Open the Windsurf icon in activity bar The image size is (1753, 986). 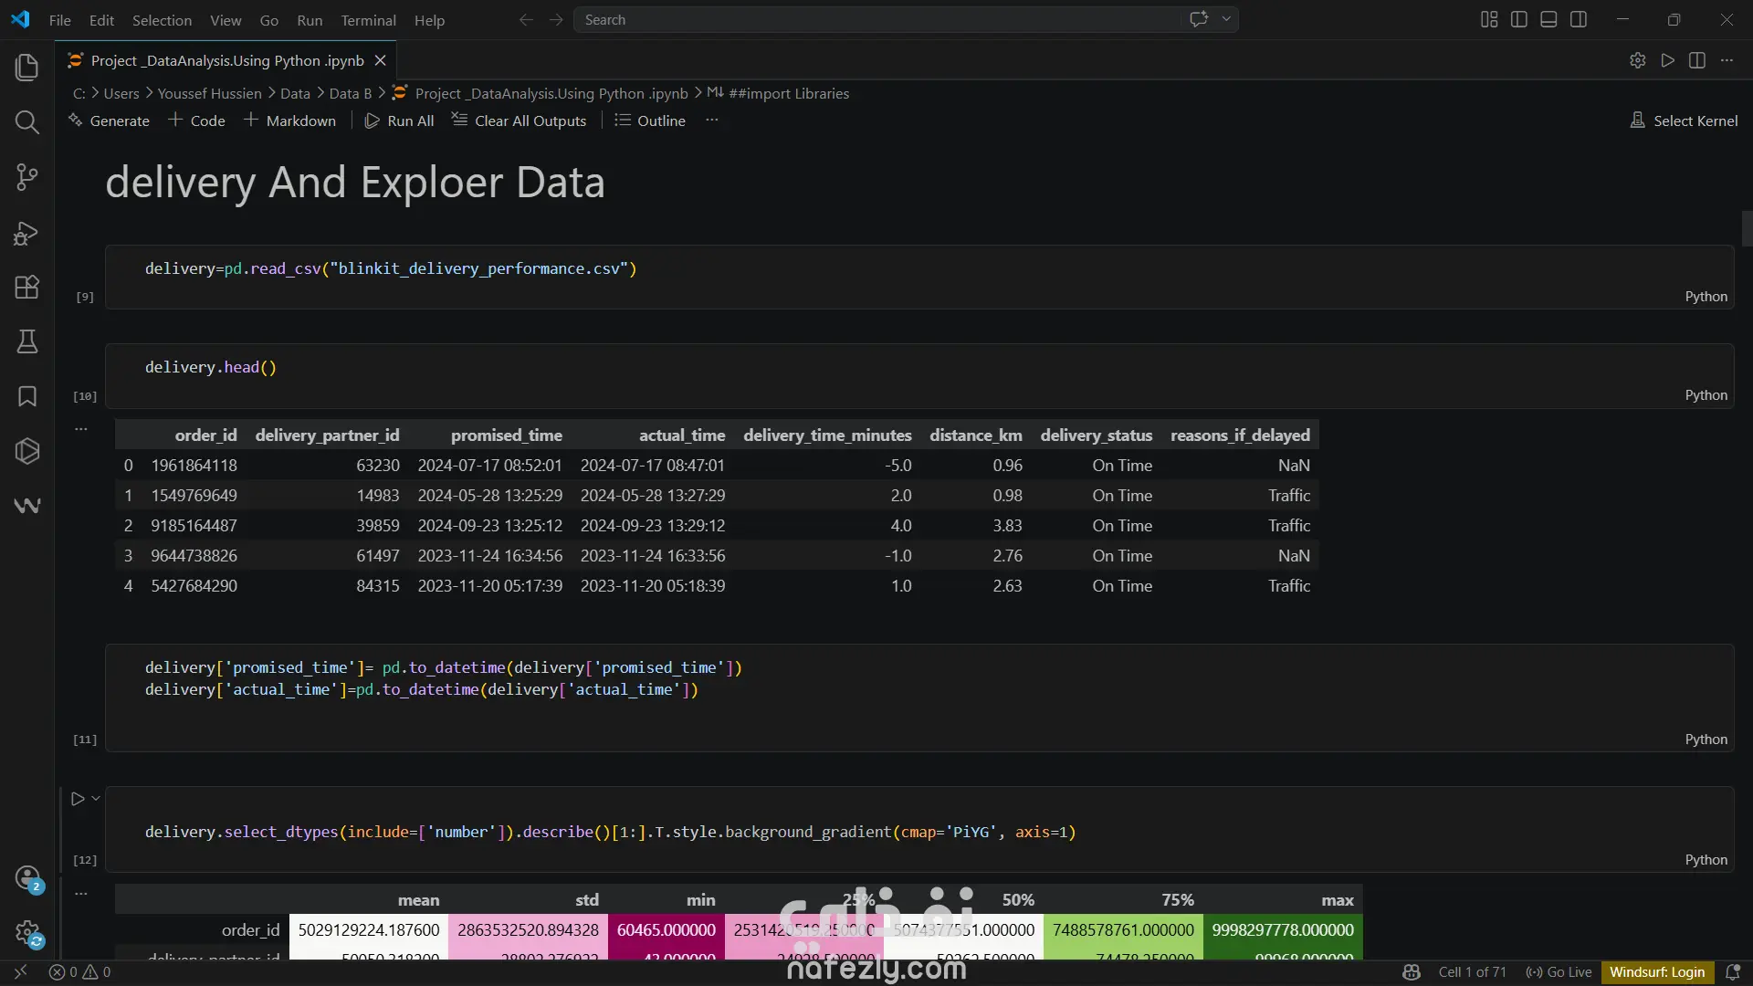click(x=27, y=506)
